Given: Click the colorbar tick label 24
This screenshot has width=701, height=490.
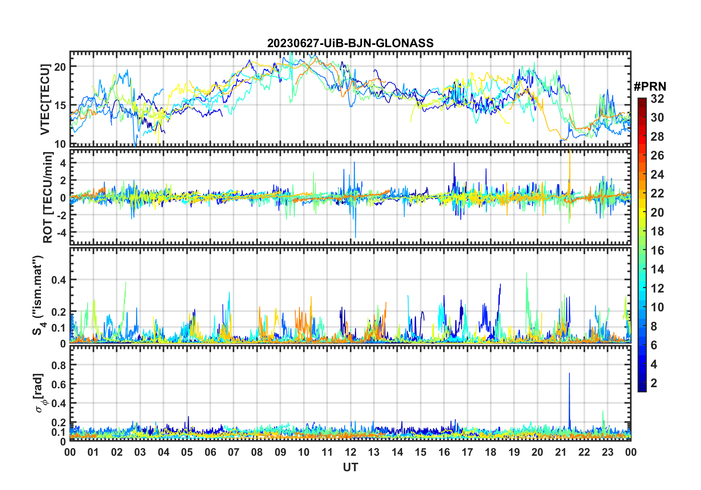Looking at the screenshot, I should [657, 174].
